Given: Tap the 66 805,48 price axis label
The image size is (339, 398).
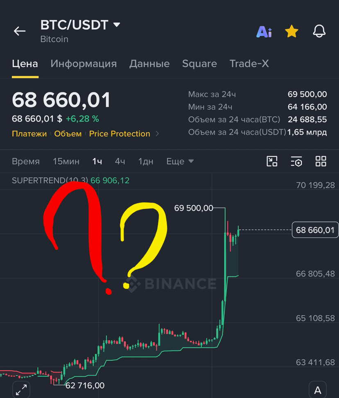Looking at the screenshot, I should (x=315, y=274).
